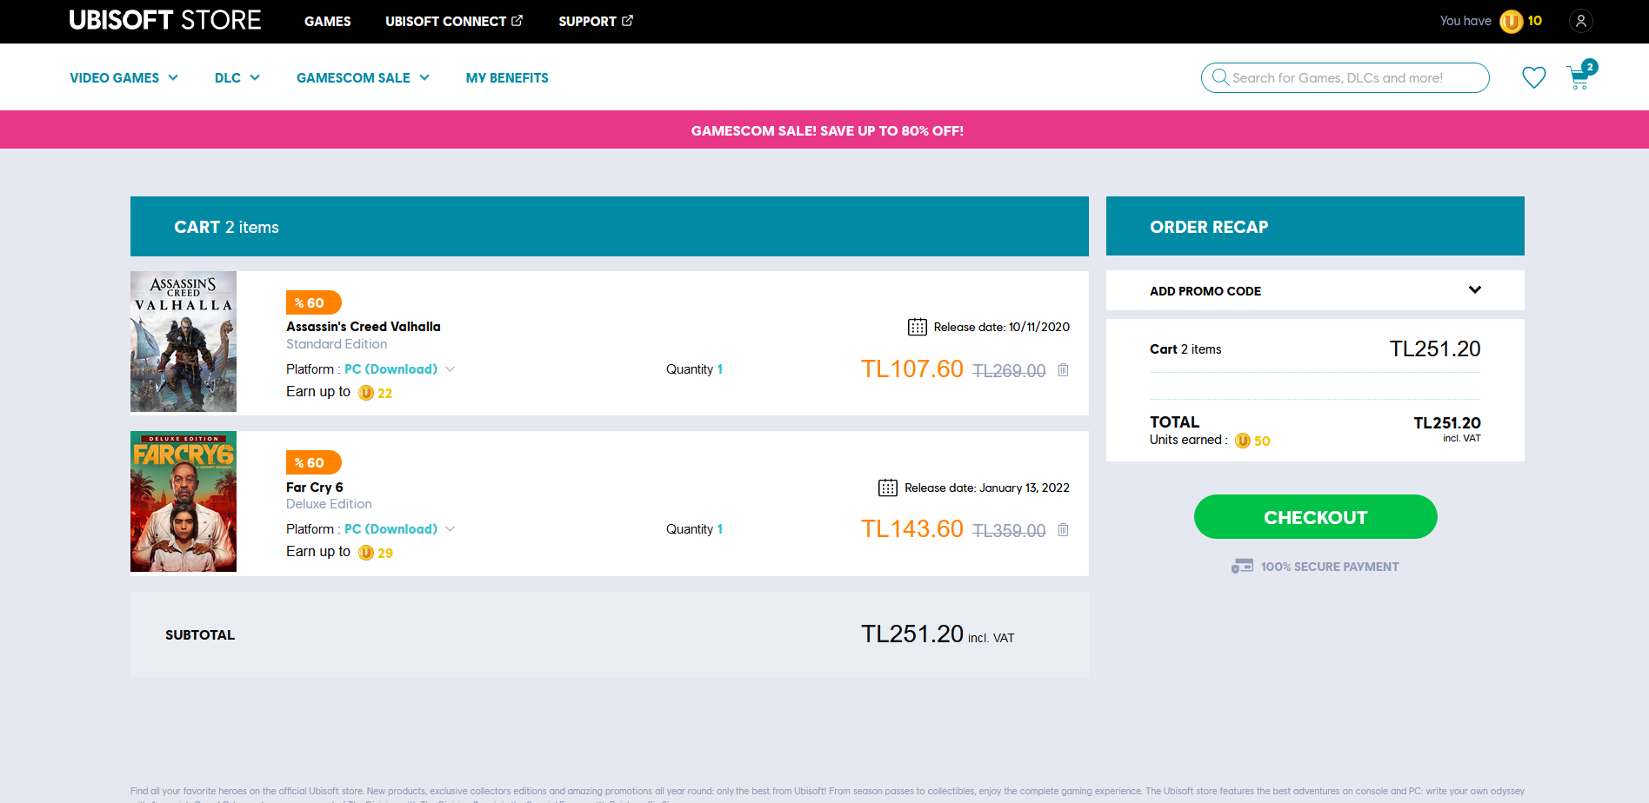
Task: Click the TL143.60 discounted price
Action: tap(912, 529)
